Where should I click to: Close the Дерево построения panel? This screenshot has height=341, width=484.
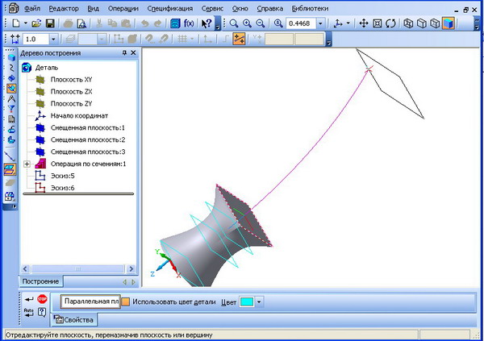[x=133, y=52]
